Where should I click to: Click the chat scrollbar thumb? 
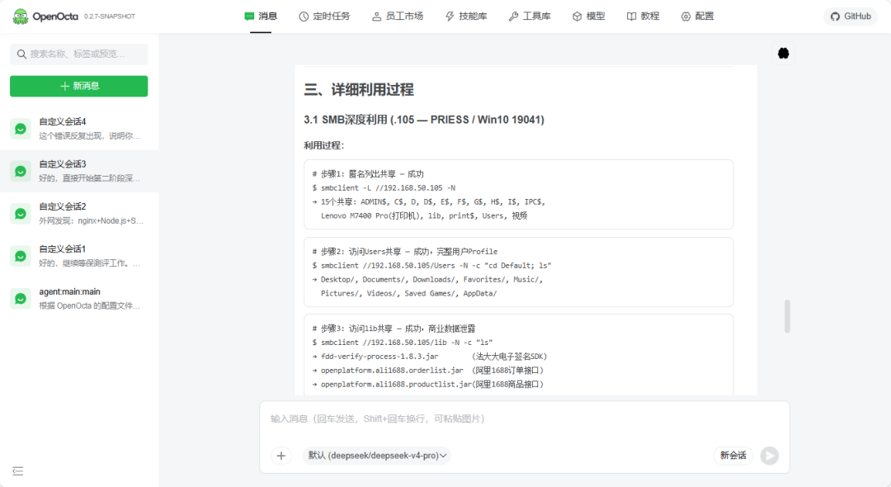[x=787, y=316]
